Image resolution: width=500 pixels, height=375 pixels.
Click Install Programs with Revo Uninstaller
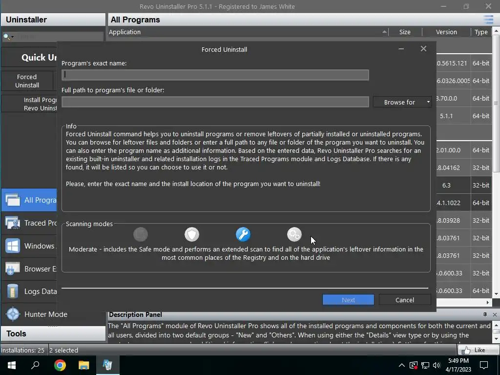point(29,104)
